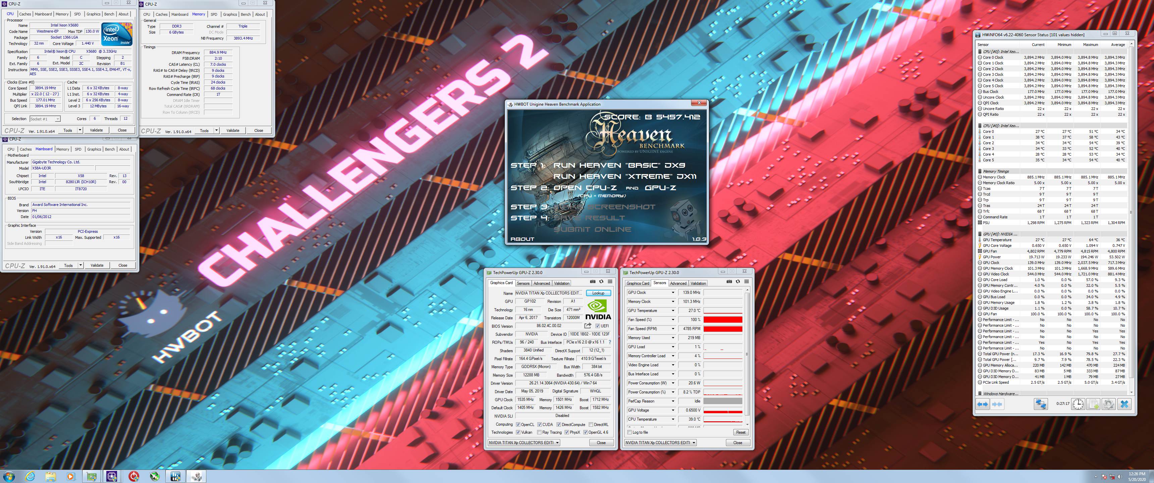Click HWiNFO expand columns arrows button

point(983,404)
